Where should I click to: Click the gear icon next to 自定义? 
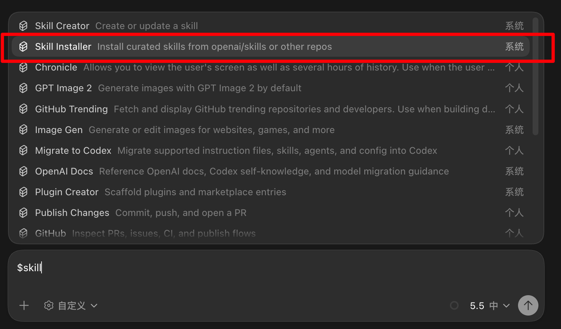click(49, 305)
